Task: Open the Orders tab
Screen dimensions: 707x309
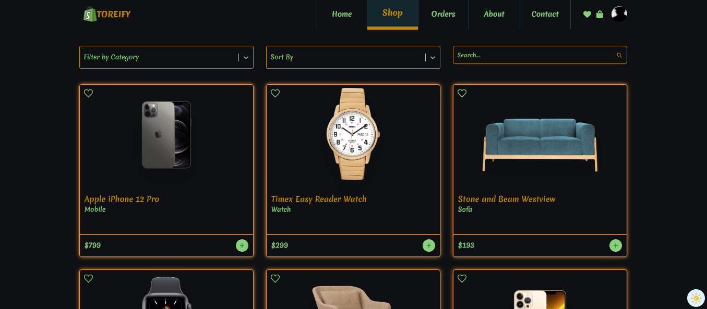Action: click(x=444, y=15)
